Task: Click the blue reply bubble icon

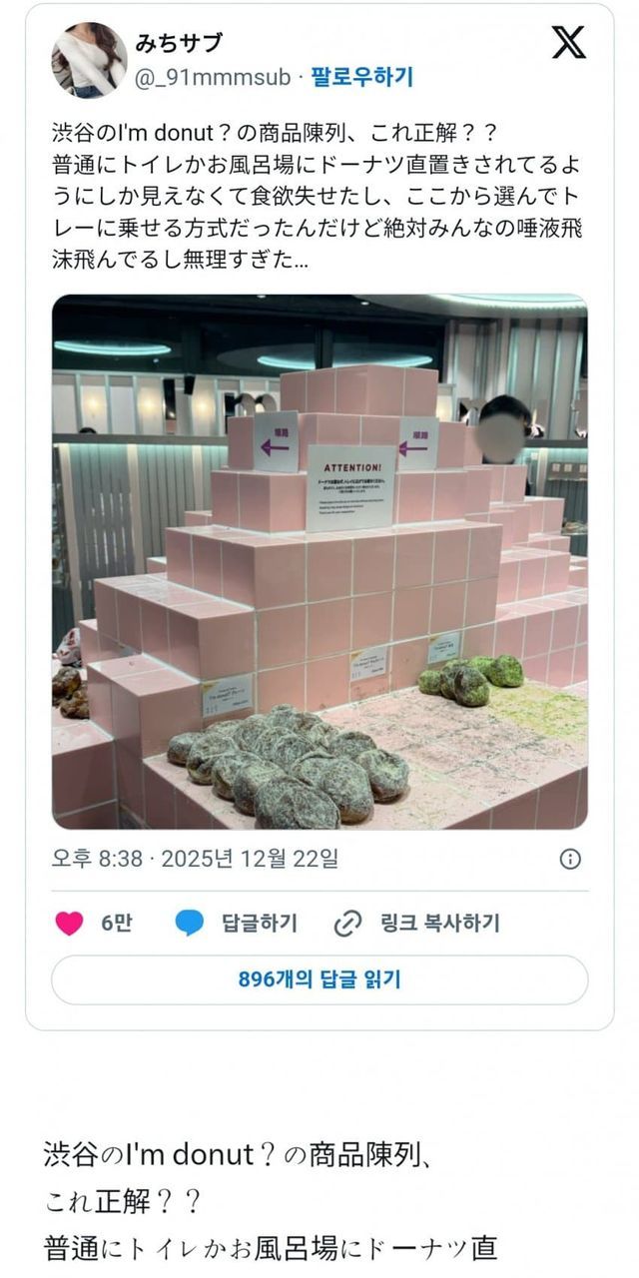Action: 190,924
